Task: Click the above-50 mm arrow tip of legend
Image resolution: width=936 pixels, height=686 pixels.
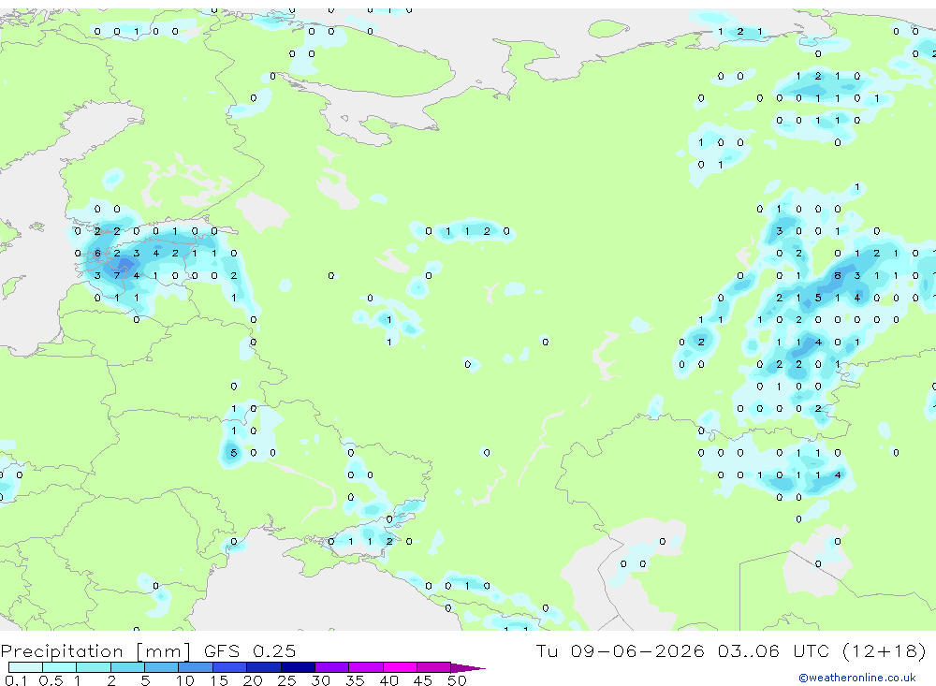Action: 469,667
